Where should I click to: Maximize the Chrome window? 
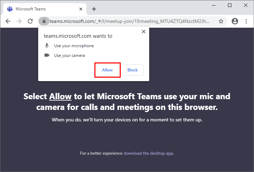point(230,5)
